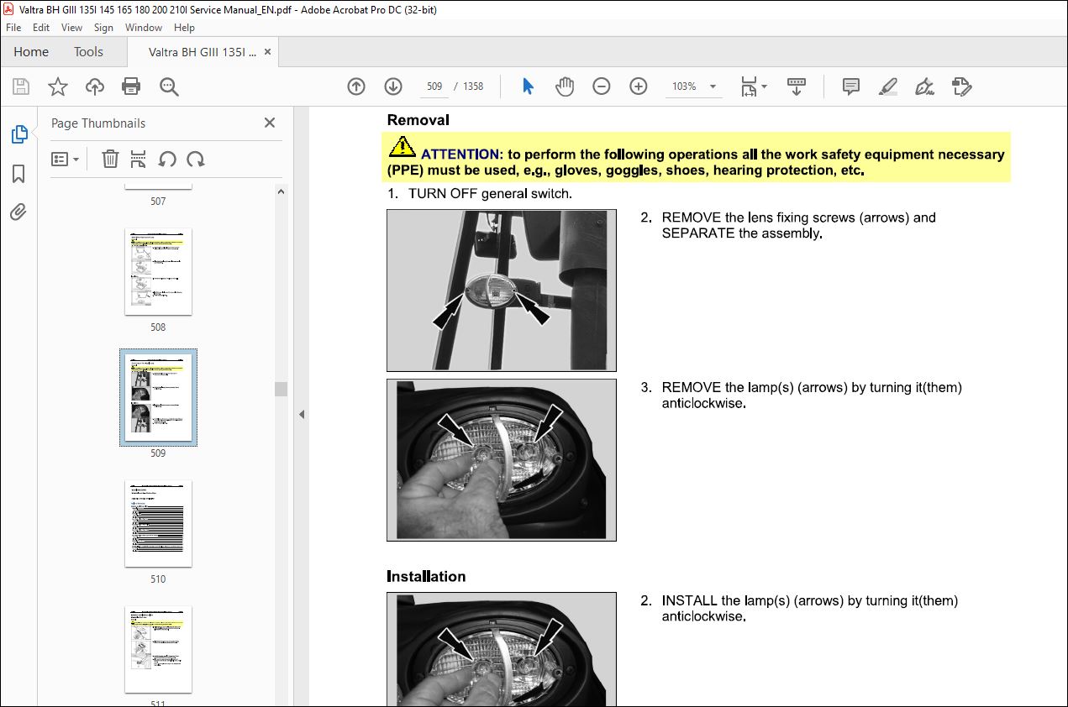Click the page number field showing 509

(x=434, y=86)
